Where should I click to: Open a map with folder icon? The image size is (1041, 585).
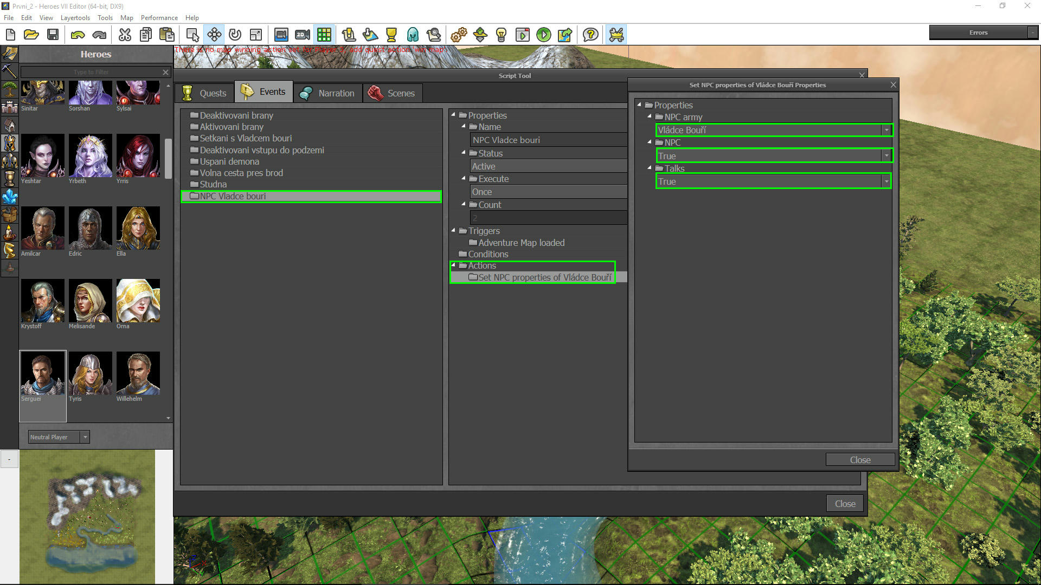pyautogui.click(x=31, y=35)
